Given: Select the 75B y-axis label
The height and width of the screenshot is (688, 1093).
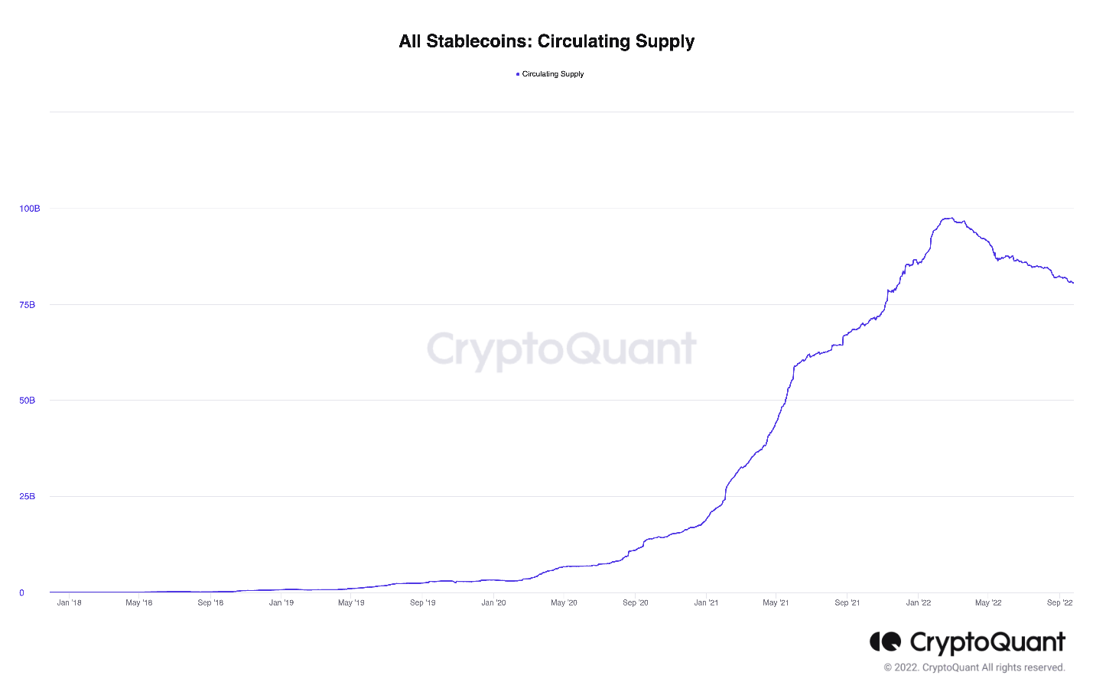Looking at the screenshot, I should pos(28,305).
